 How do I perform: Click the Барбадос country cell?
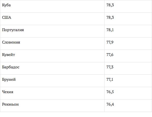tap(11, 67)
